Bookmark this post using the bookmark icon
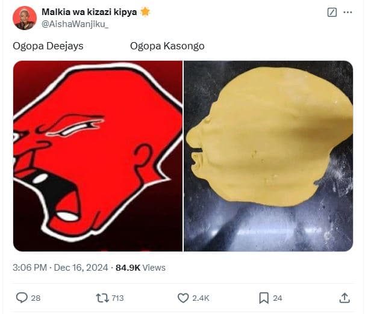This screenshot has height=314, width=368. click(x=264, y=298)
